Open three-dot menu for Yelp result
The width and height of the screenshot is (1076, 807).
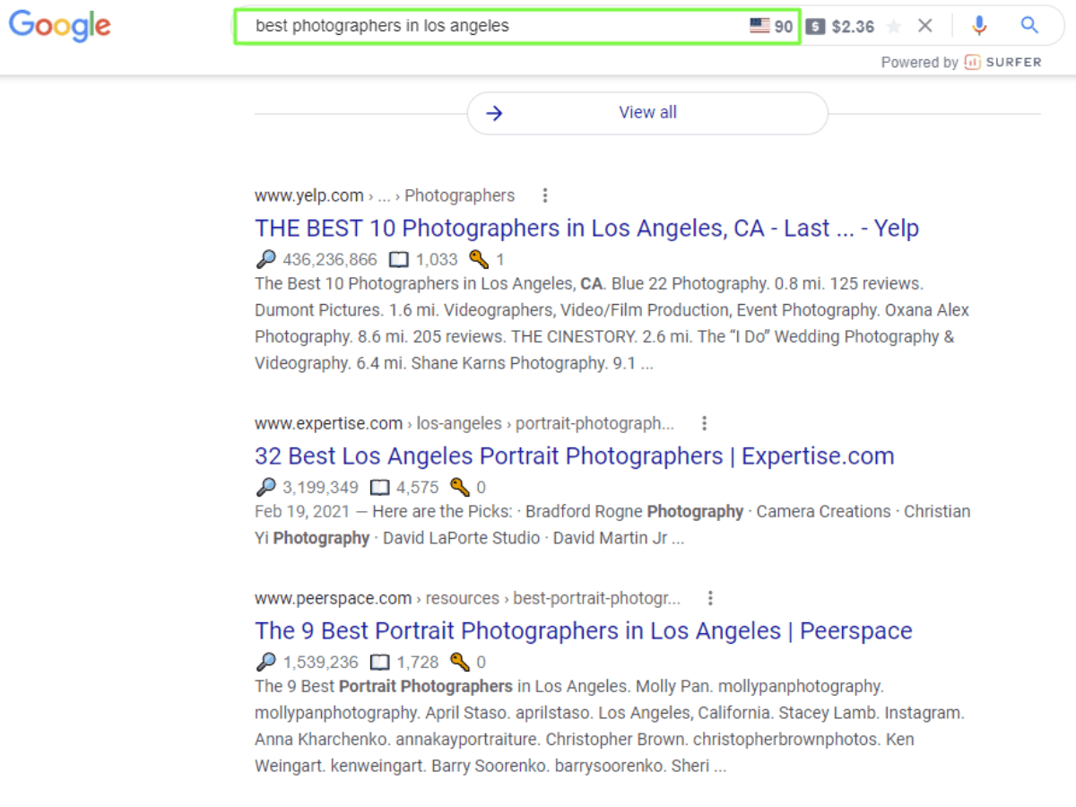[544, 195]
